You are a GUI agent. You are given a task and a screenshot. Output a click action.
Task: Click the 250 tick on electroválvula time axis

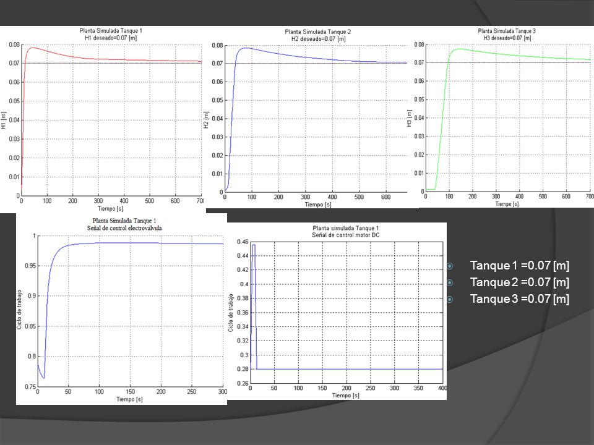click(x=192, y=392)
